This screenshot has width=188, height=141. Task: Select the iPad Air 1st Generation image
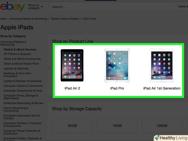(x=162, y=65)
